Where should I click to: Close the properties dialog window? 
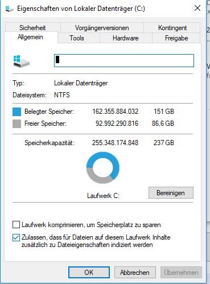coord(197,8)
